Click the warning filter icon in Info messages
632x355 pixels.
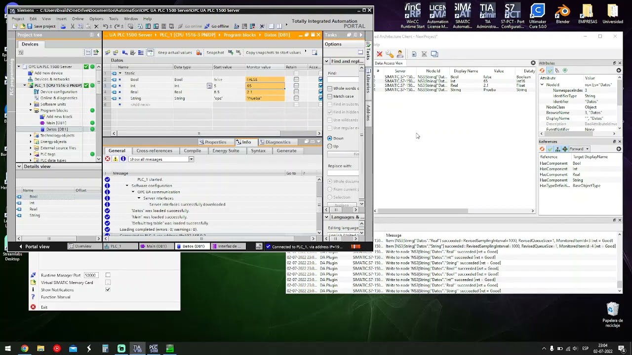point(116,159)
